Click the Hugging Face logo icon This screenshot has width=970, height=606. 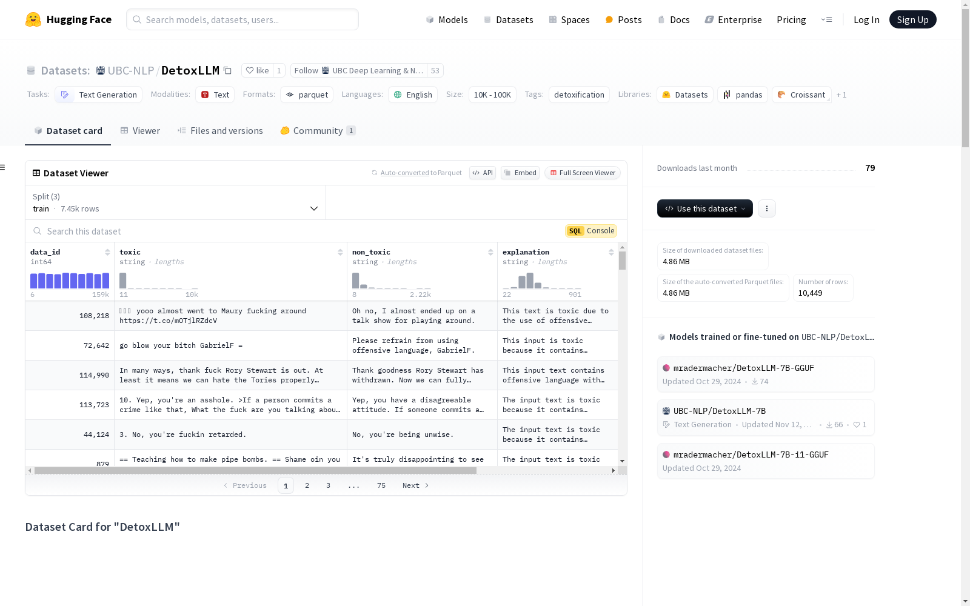tap(33, 19)
